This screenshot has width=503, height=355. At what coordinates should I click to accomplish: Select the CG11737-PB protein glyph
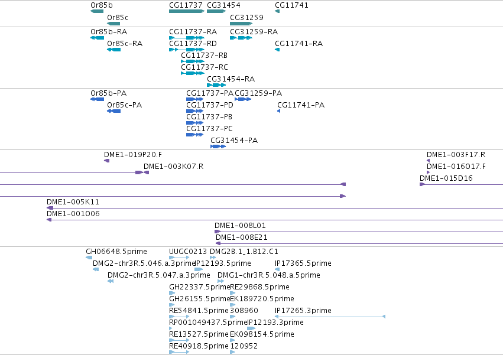[194, 123]
